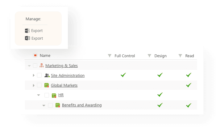Tick the Benefits and Awarding checkbox
216x127 pixels.
coord(50,105)
